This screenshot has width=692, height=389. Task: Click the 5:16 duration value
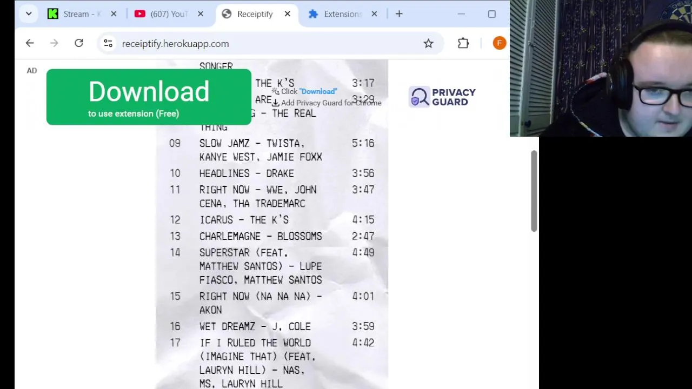(x=363, y=143)
